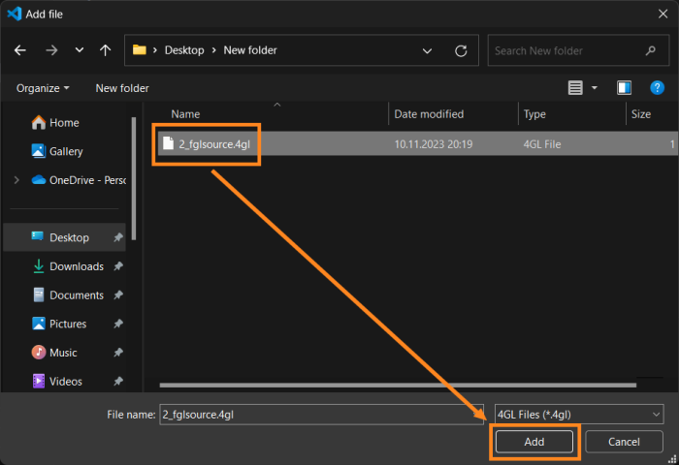
Task: Click the view layout icon
Action: pos(575,88)
